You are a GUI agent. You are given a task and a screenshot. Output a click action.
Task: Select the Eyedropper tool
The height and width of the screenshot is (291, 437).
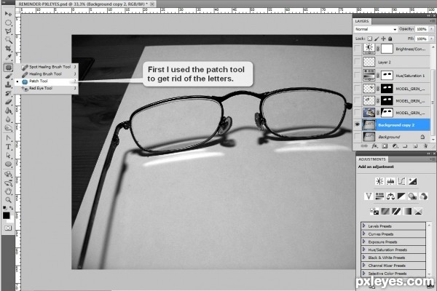point(8,57)
